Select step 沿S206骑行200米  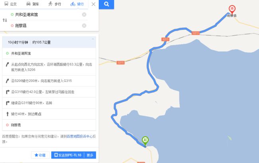coord(49,81)
